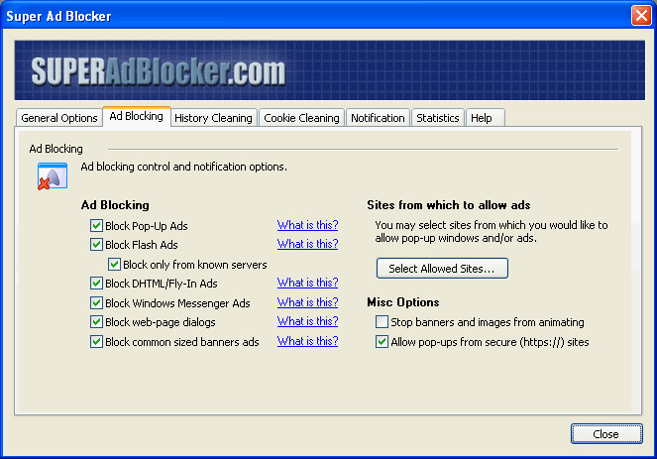Click the Select Allowed Sites button
Screen dimensions: 657x459
[442, 269]
